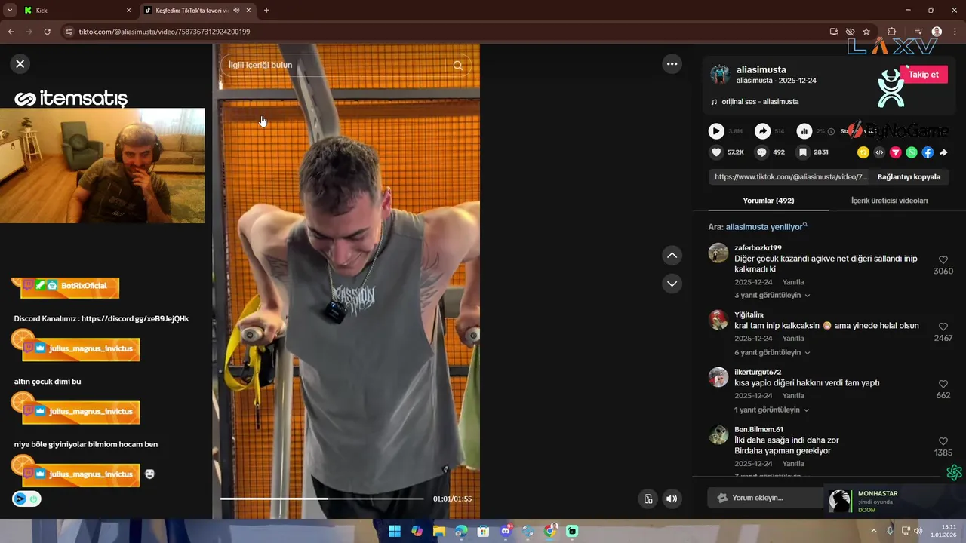Mute the video with speaker icon

pos(672,499)
